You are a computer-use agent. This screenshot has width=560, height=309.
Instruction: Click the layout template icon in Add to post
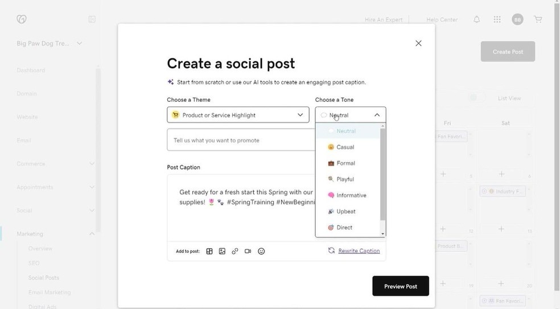click(x=209, y=251)
